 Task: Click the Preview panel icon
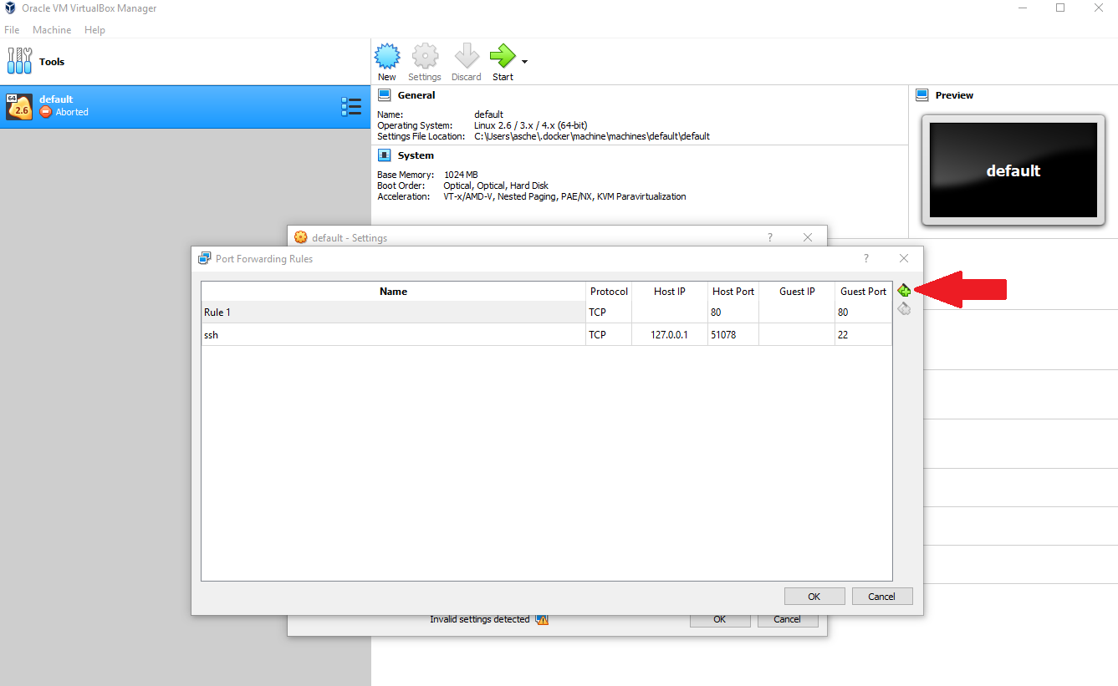click(922, 95)
